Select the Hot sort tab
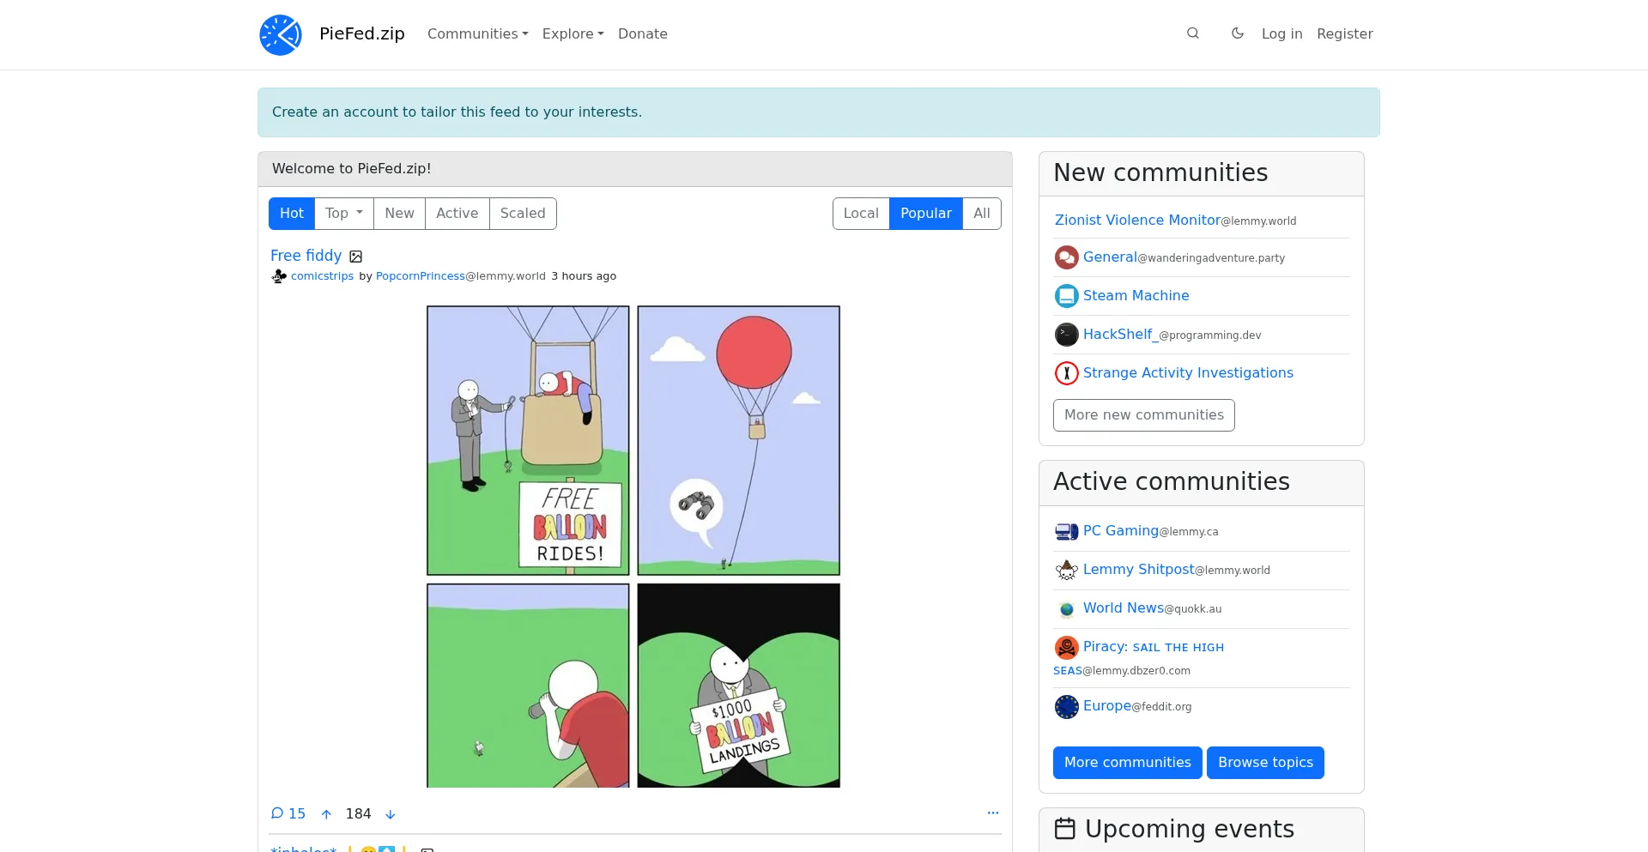Image resolution: width=1648 pixels, height=852 pixels. point(292,214)
